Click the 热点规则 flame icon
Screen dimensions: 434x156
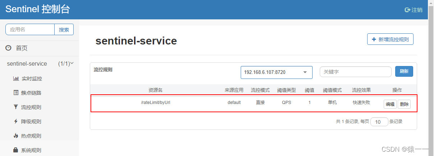tap(15, 136)
